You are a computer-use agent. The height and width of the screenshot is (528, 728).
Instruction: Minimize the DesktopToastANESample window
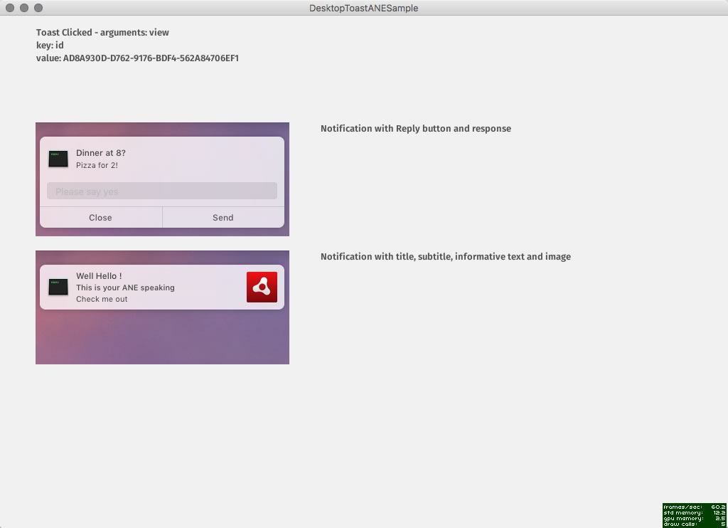point(24,8)
